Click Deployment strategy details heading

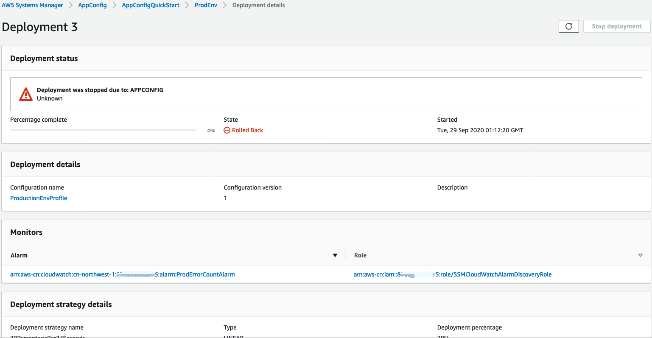(x=61, y=304)
